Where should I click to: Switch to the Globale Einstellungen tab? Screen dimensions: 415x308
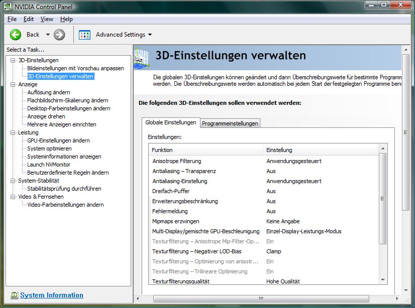pyautogui.click(x=171, y=122)
